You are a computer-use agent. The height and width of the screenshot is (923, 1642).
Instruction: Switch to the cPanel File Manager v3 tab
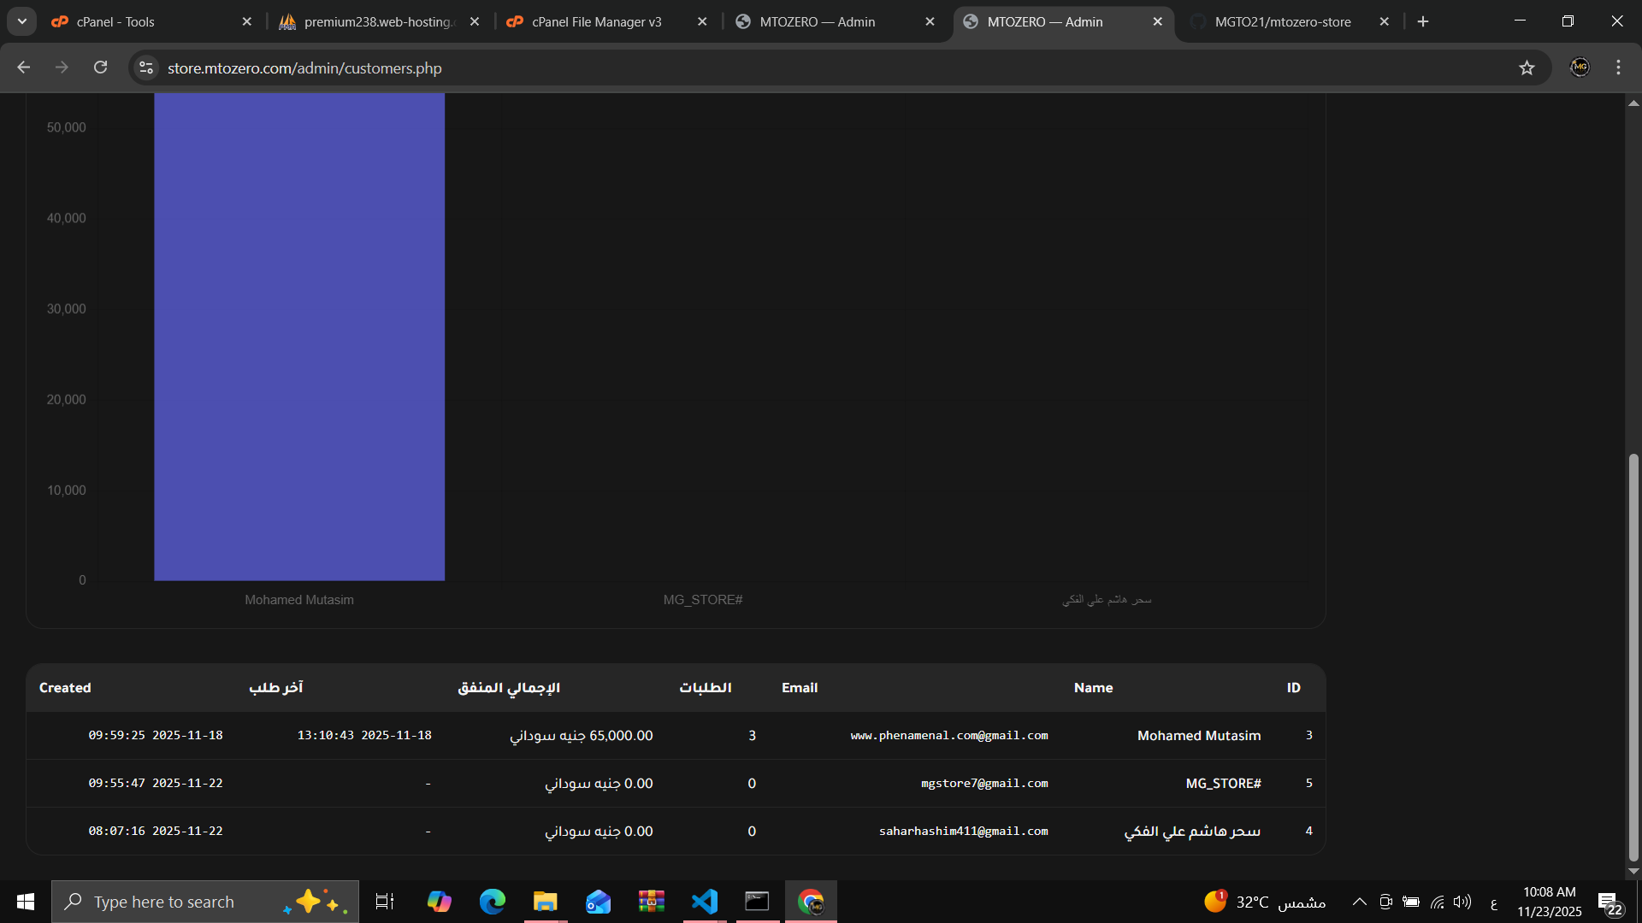click(599, 21)
